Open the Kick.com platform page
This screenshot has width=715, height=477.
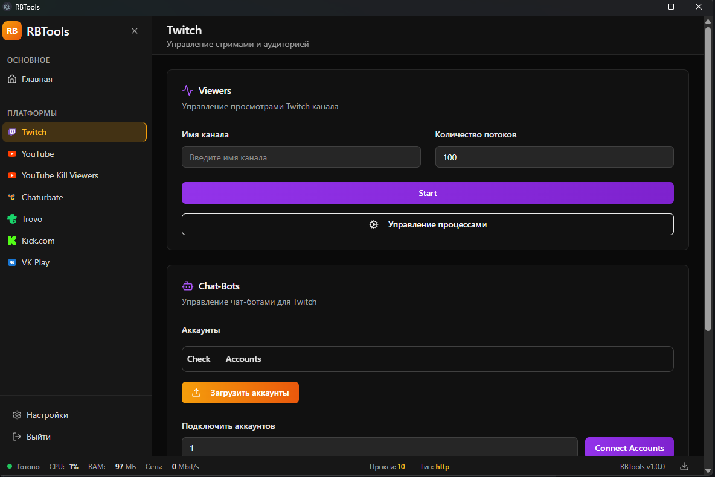tap(38, 241)
